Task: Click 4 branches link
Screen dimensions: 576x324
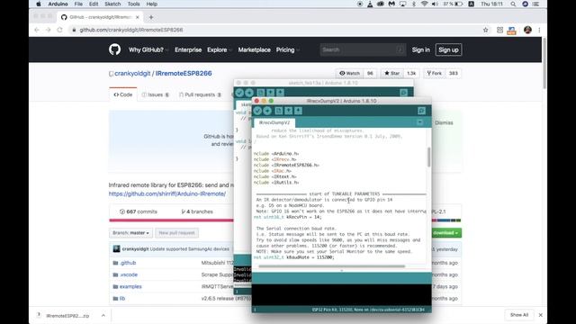Action: (197, 211)
